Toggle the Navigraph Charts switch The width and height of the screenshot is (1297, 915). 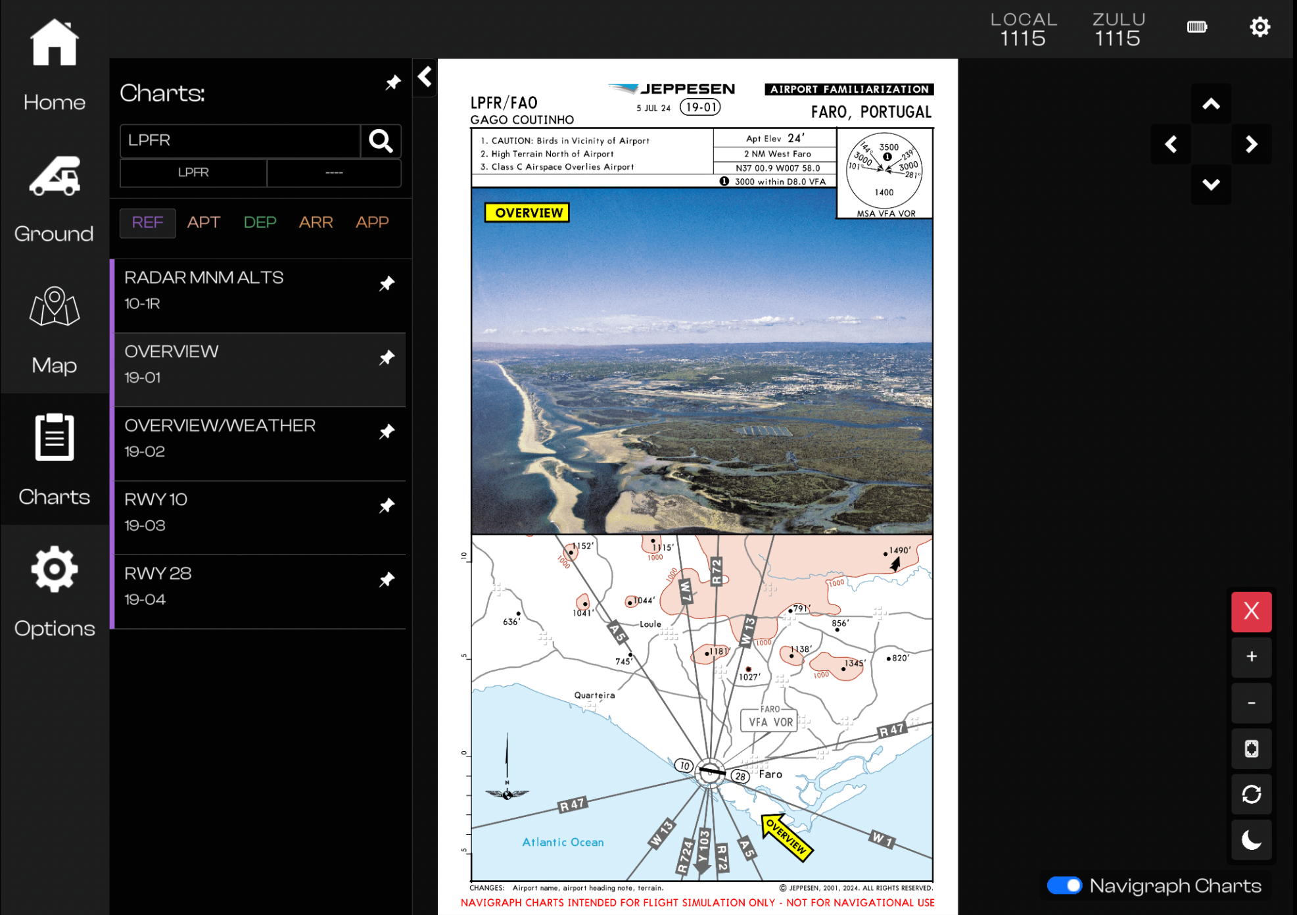click(x=1064, y=885)
